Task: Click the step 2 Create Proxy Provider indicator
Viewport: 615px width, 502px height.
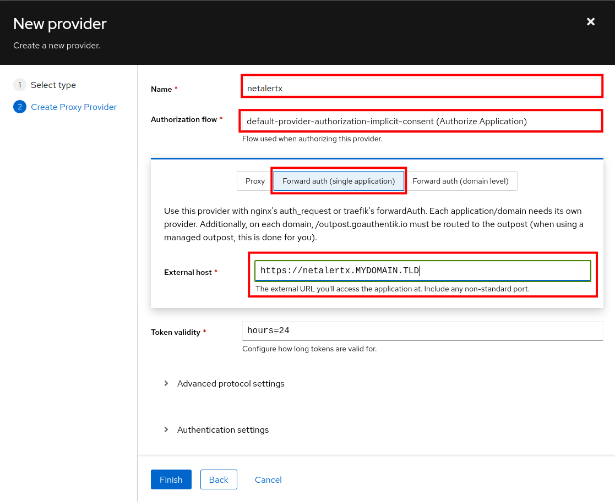Action: click(19, 107)
